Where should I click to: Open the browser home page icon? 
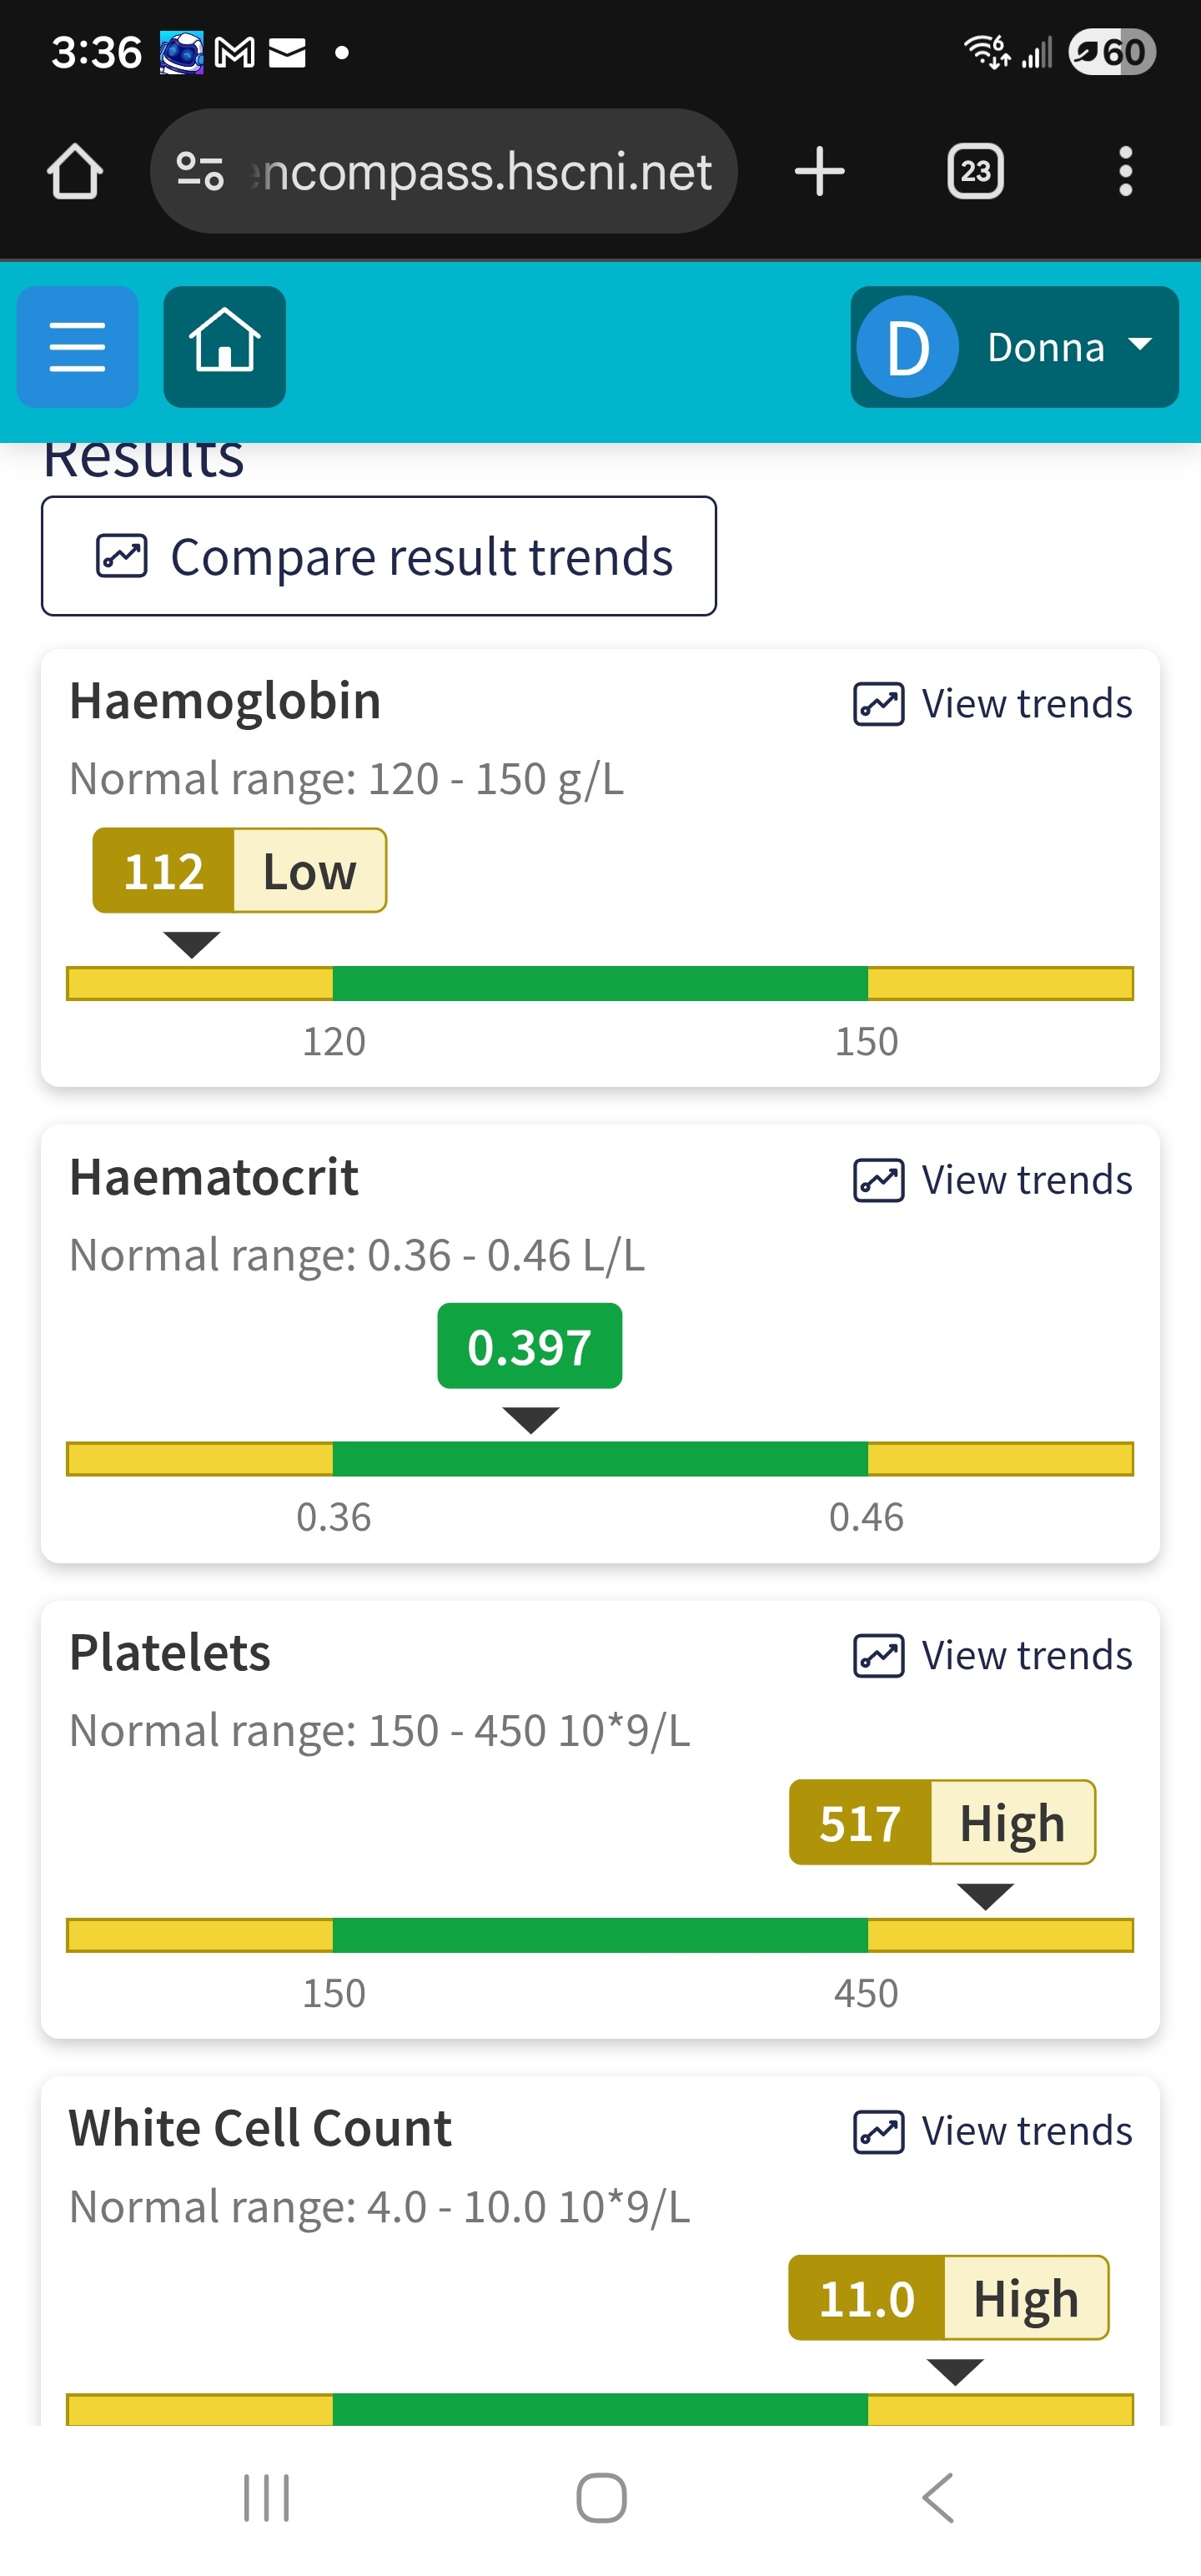tap(75, 171)
